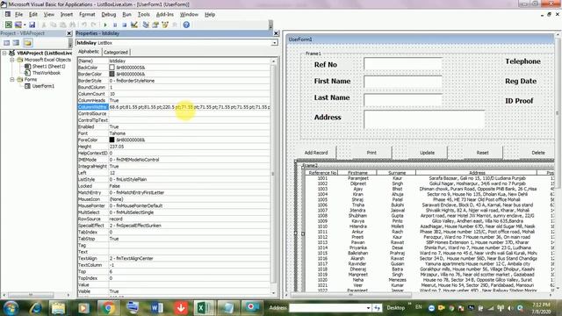Open the lstdislay object dropdown in Properties
Image resolution: width=562 pixels, height=316 pixels.
274,43
